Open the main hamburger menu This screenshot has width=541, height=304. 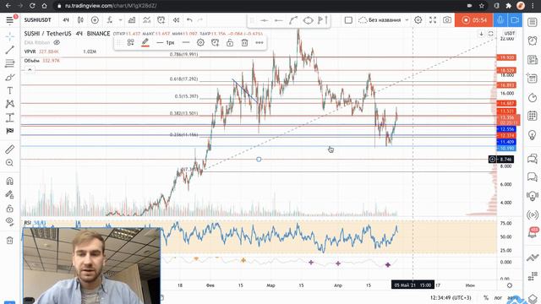pos(9,20)
